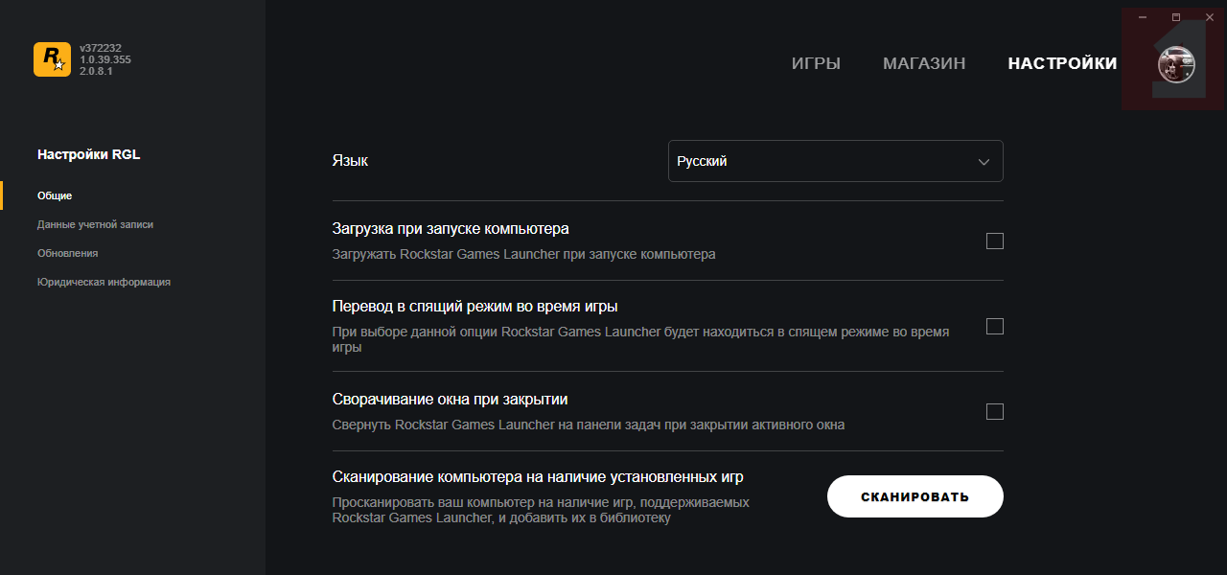The height and width of the screenshot is (575, 1227).
Task: Enable "Загрузка при запуске компьютера" checkbox
Action: coord(995,241)
